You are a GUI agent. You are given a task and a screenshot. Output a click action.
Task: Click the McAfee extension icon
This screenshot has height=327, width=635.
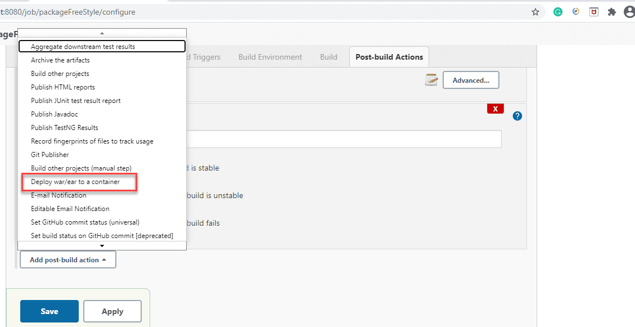(594, 12)
